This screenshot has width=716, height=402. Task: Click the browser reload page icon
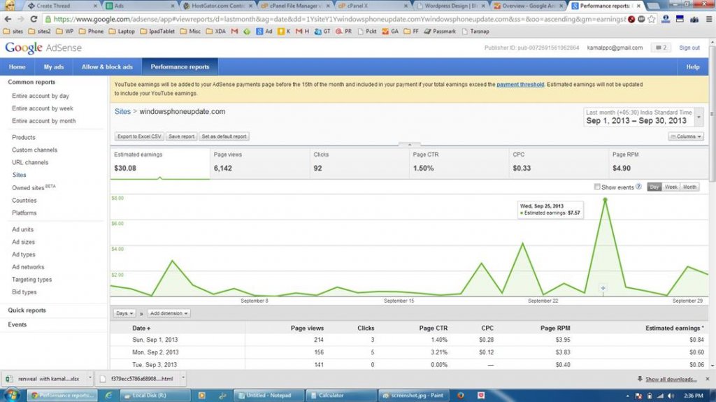tap(33, 19)
